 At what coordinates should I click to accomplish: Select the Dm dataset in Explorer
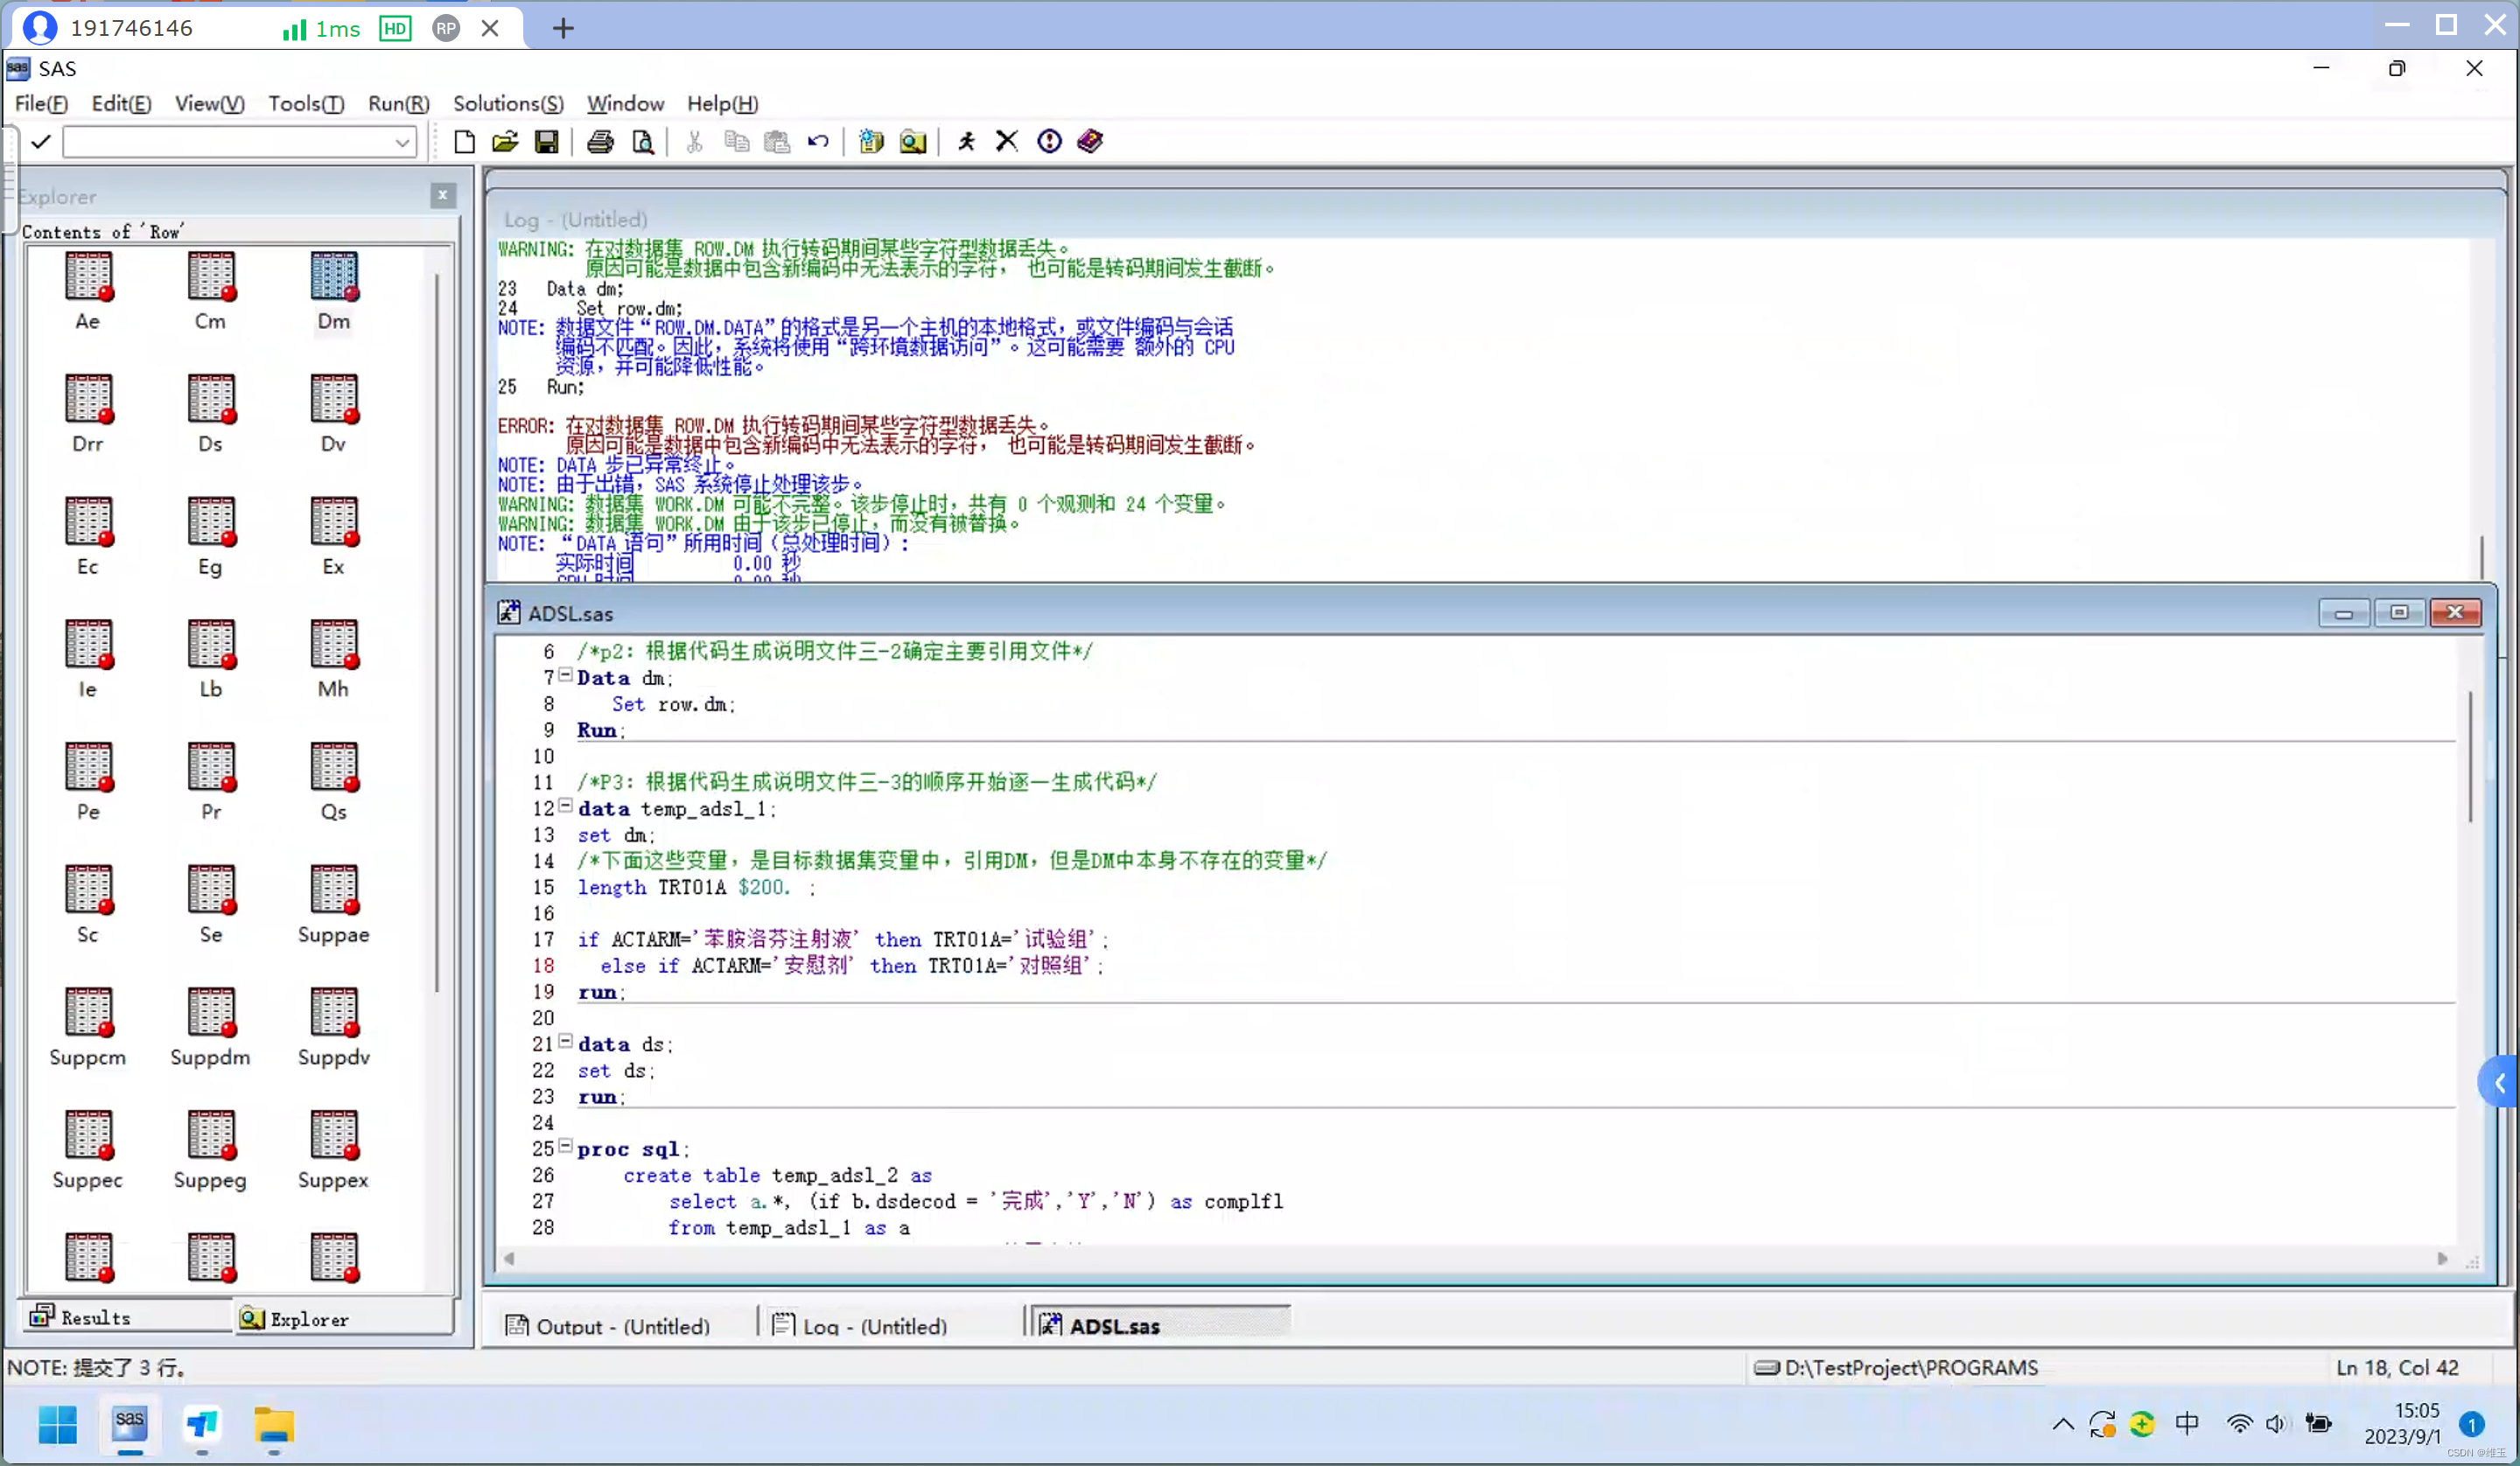pos(333,291)
